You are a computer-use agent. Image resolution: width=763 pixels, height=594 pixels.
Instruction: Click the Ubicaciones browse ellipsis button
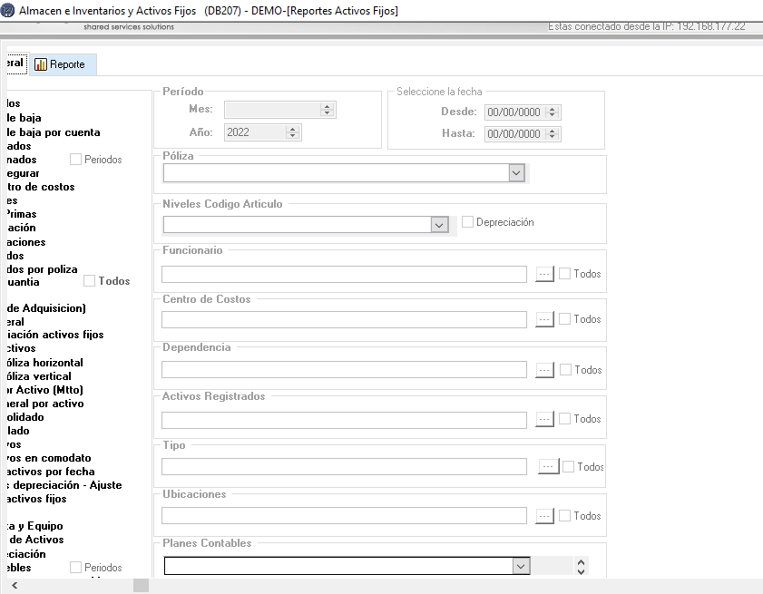[x=544, y=516]
